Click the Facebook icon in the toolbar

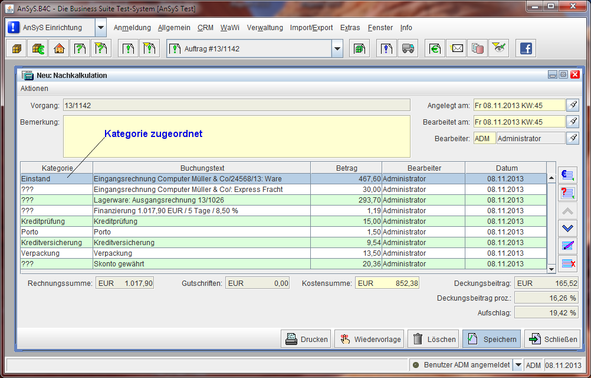click(x=526, y=49)
